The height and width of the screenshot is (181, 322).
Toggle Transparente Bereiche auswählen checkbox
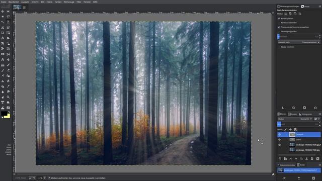tap(279, 27)
